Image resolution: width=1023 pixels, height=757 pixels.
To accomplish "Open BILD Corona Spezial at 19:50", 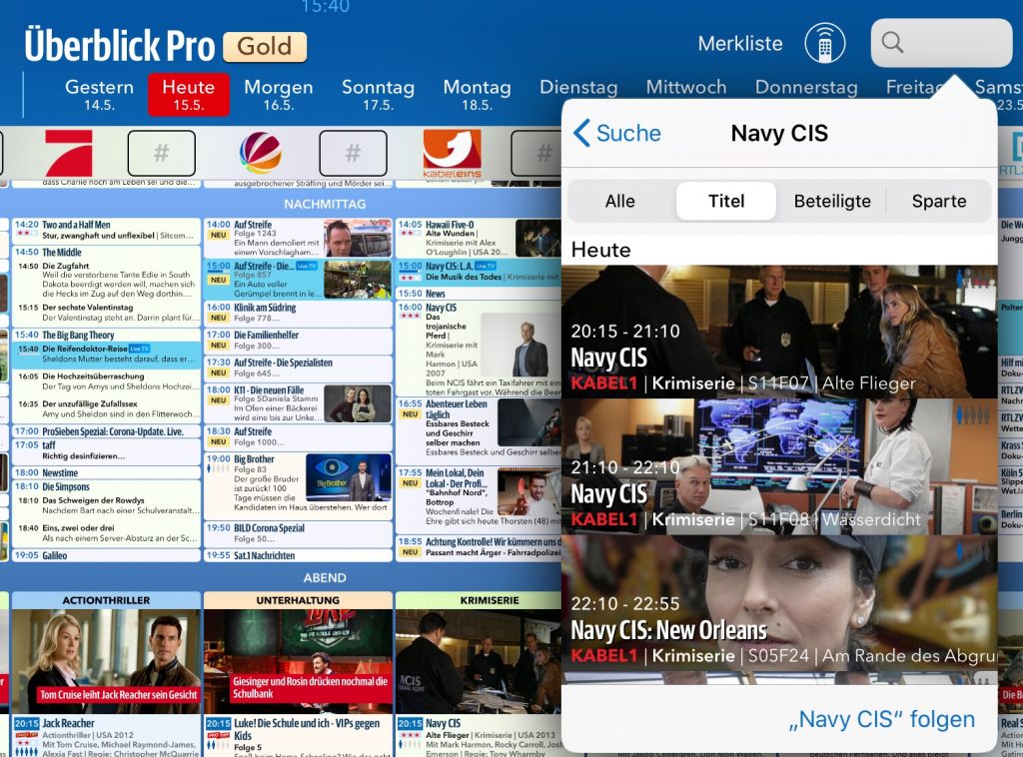I will [298, 534].
